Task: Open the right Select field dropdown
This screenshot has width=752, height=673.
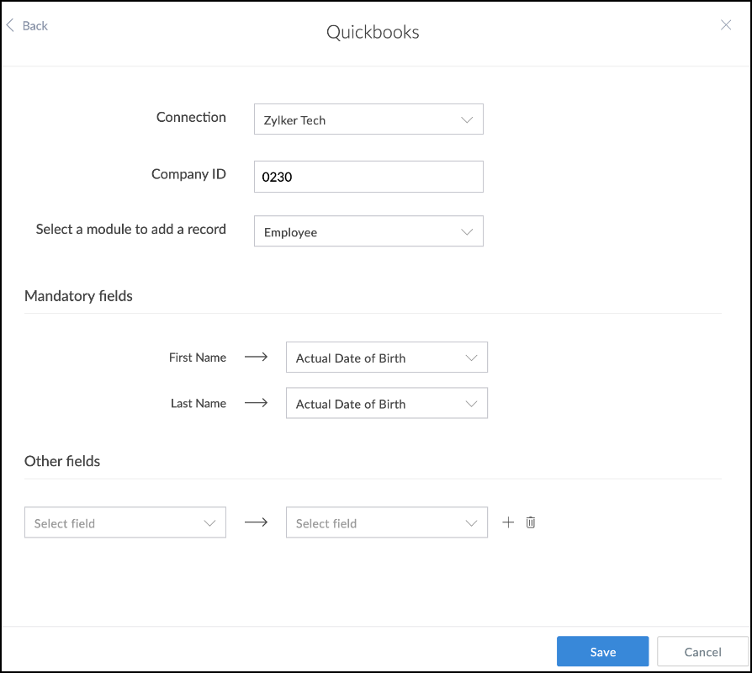Action: coord(386,522)
